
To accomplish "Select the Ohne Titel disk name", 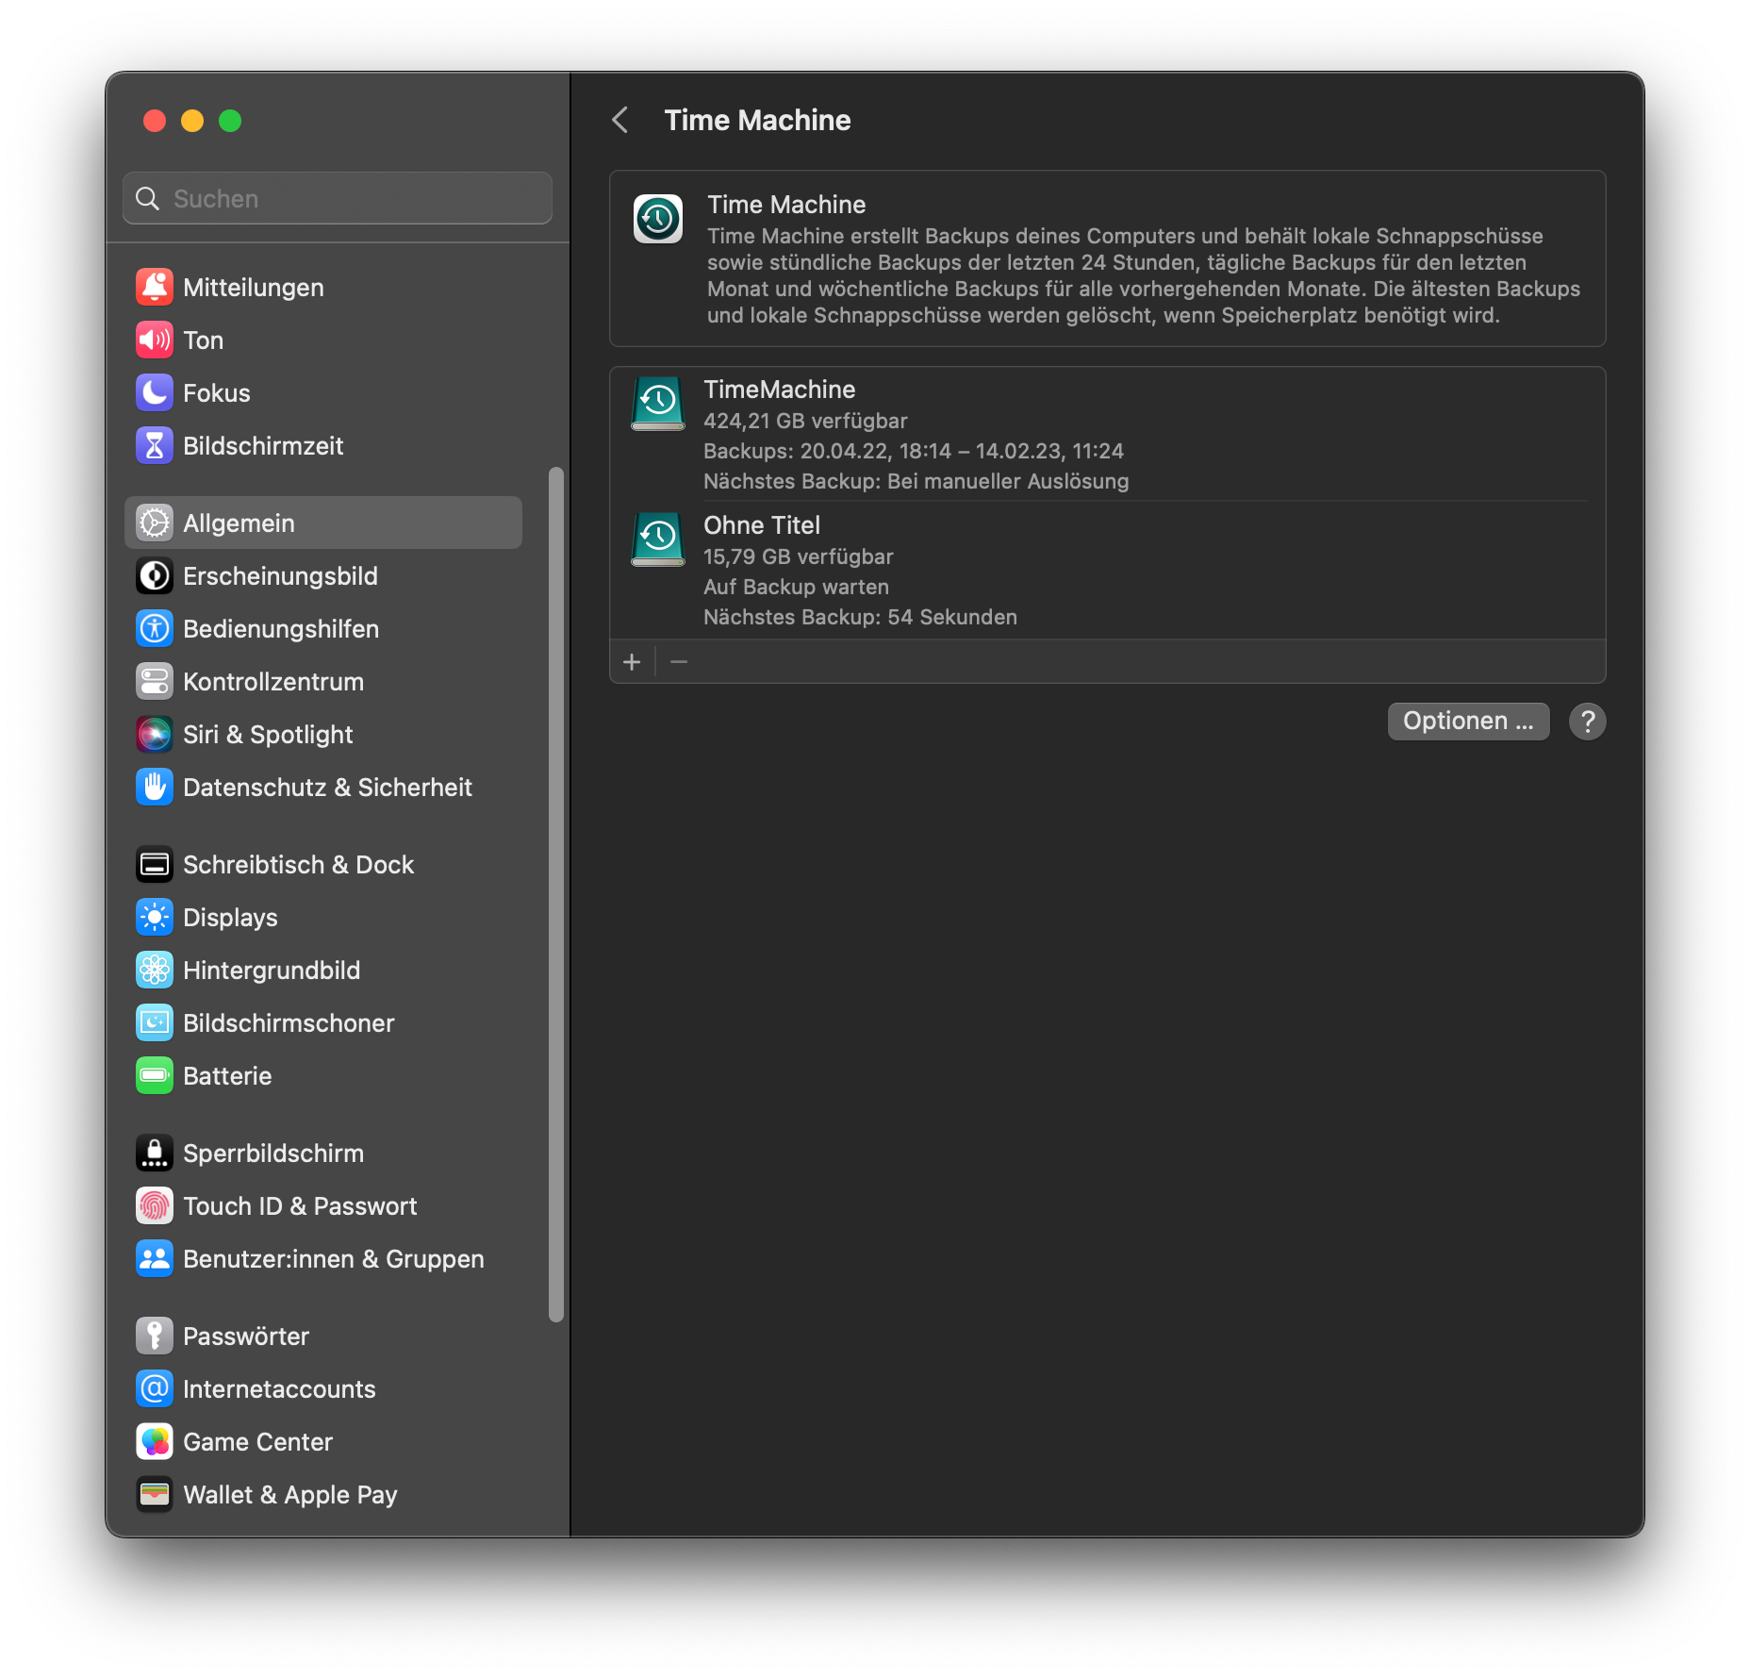I will [762, 525].
